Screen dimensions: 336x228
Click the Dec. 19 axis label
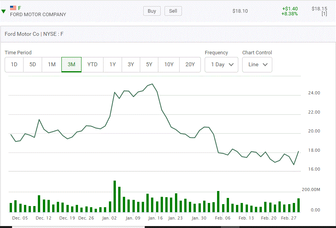click(x=67, y=218)
